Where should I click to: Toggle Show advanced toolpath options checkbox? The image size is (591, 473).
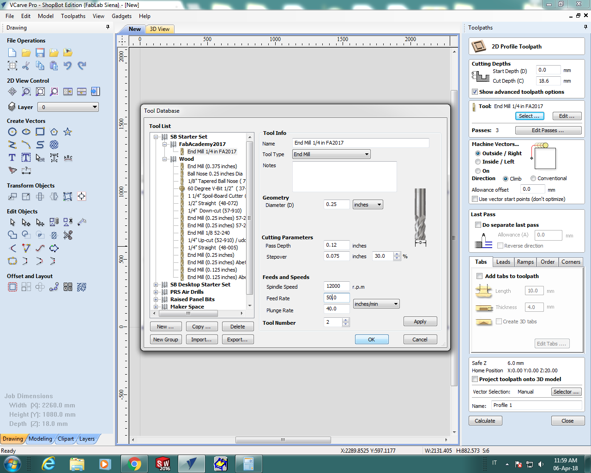pyautogui.click(x=475, y=92)
